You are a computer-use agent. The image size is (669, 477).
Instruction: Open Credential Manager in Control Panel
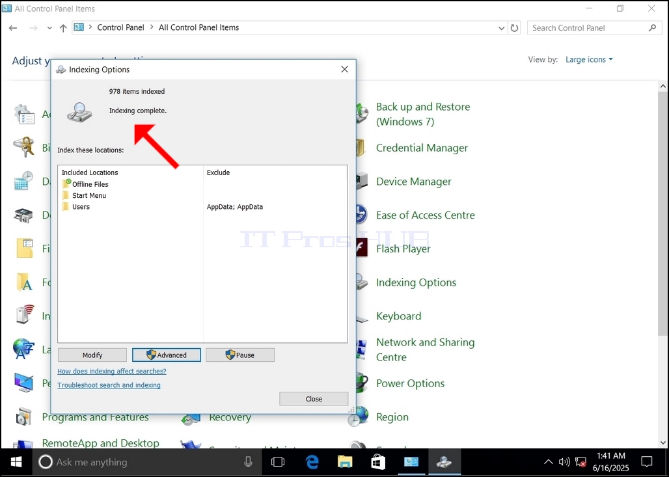[x=422, y=148]
